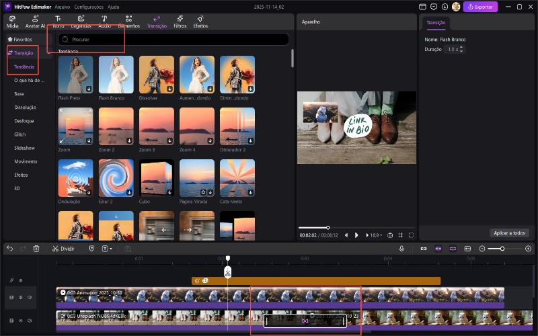The image size is (538, 336).
Task: Select the Desfoque category
Action: coord(24,121)
